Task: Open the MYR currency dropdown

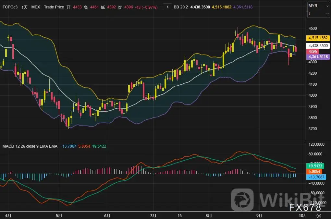Action: coord(318,6)
